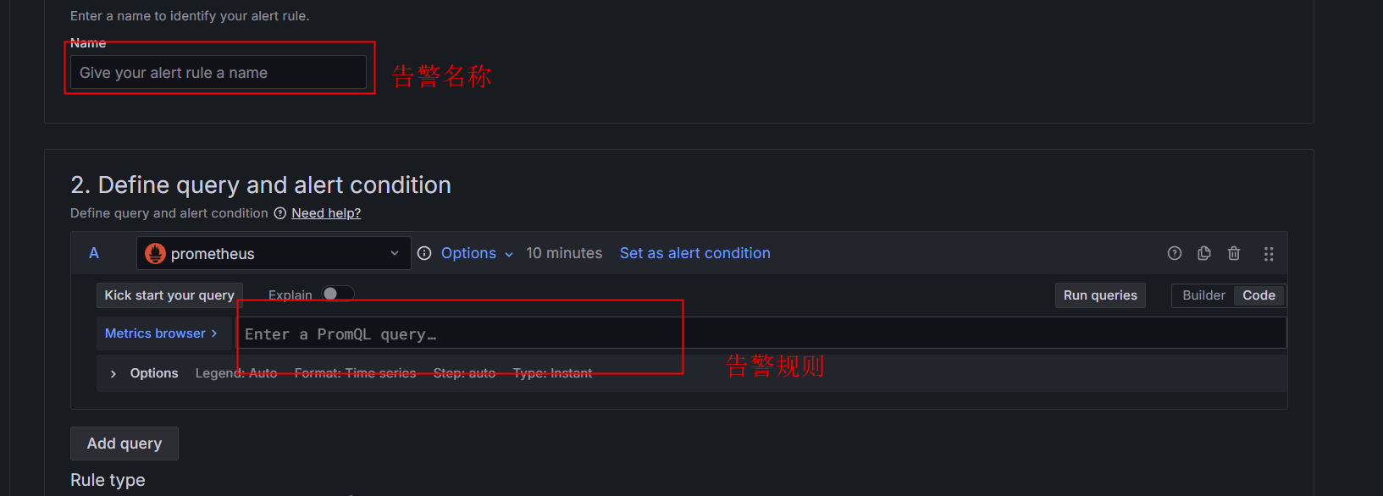Image resolution: width=1383 pixels, height=496 pixels.
Task: Click the drag handle dots icon
Action: (1269, 252)
